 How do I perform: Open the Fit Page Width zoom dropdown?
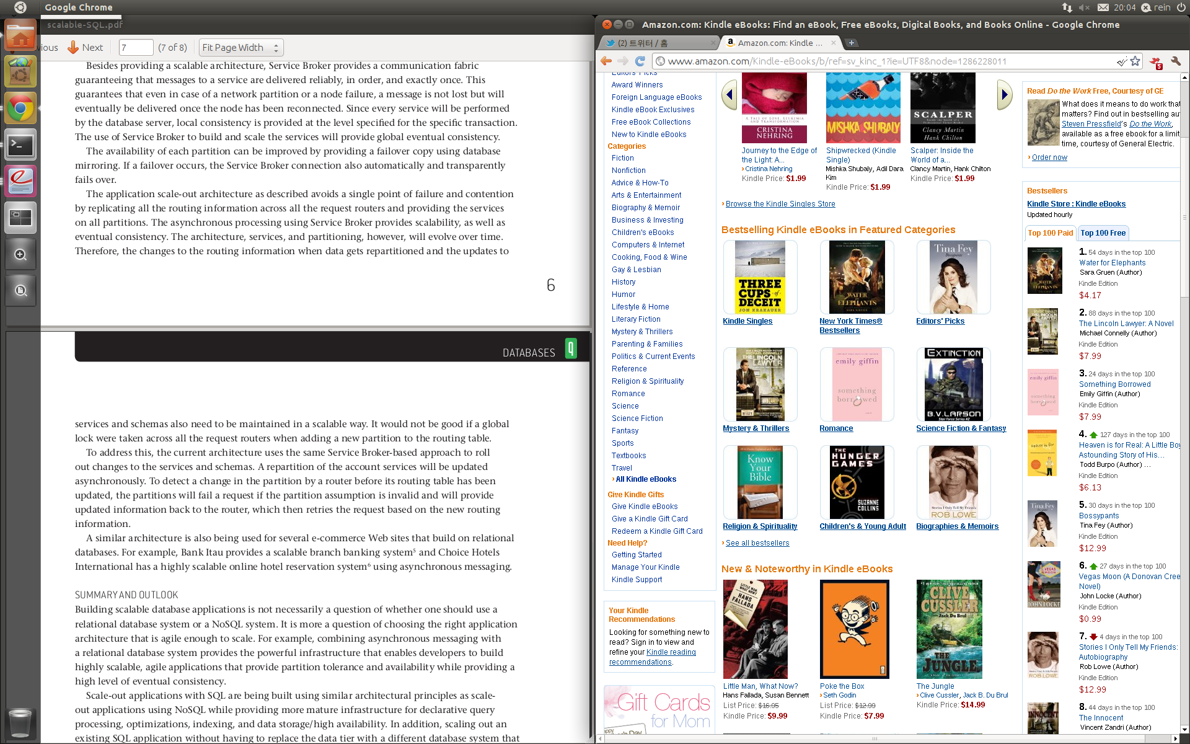point(241,48)
